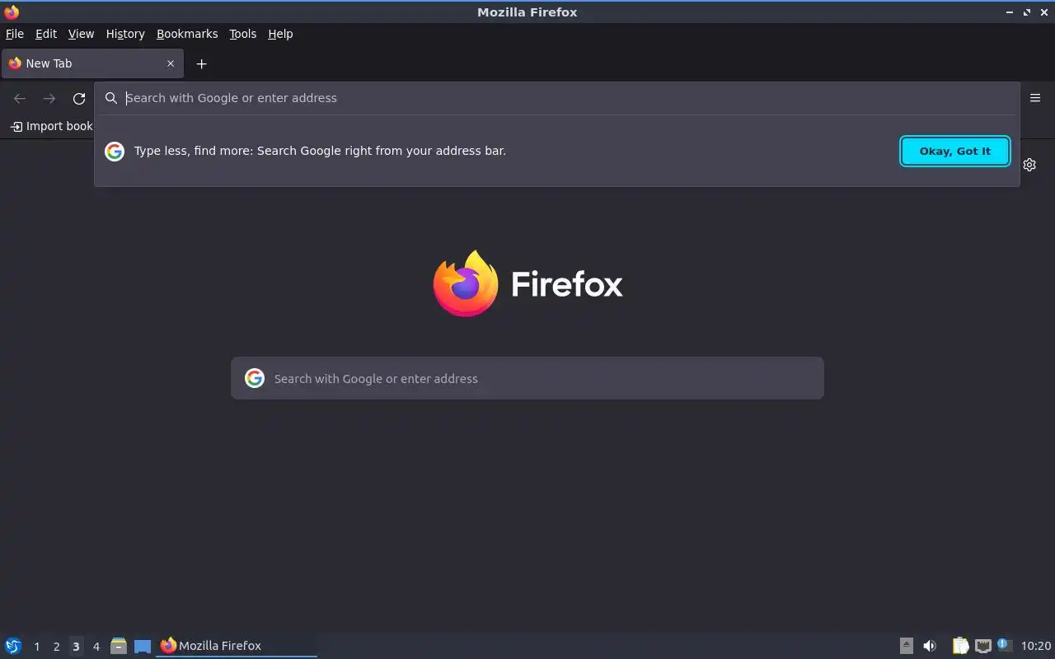Click the blue show desktop taskbar icon
This screenshot has width=1055, height=659.
pyautogui.click(x=143, y=647)
